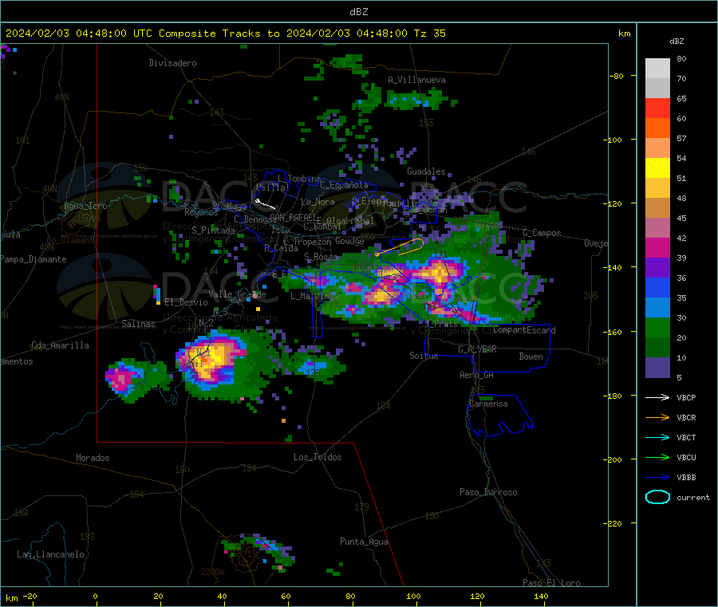Viewport: 718px width, 607px height.
Task: Click the Guadales place label
Action: (426, 171)
